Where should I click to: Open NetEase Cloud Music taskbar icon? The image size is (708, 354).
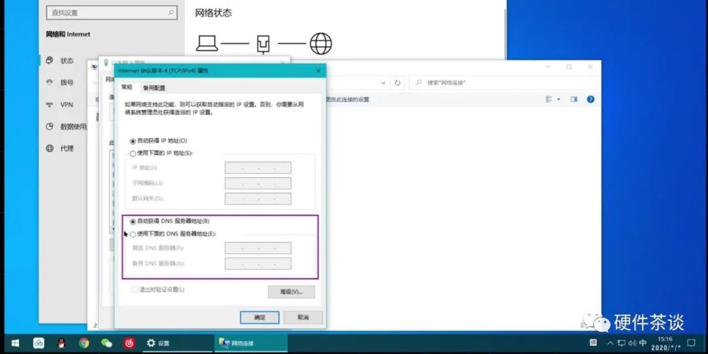coord(129,343)
